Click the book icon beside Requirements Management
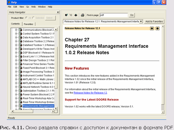Viewport: 174px width, 130px height. pyautogui.click(x=20, y=106)
